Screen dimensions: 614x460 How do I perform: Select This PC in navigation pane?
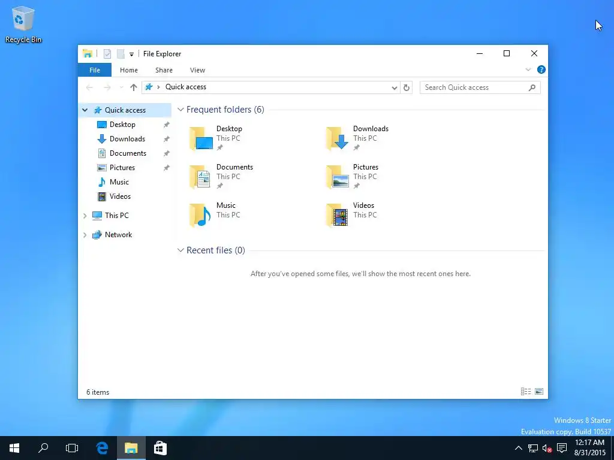click(x=110, y=216)
